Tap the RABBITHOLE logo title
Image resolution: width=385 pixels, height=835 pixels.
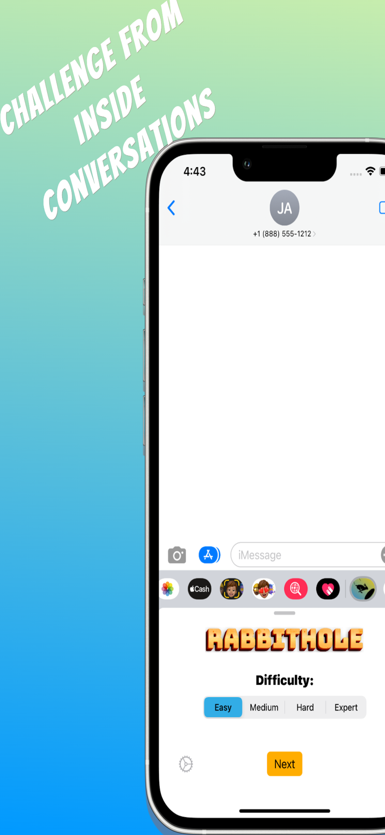point(285,640)
